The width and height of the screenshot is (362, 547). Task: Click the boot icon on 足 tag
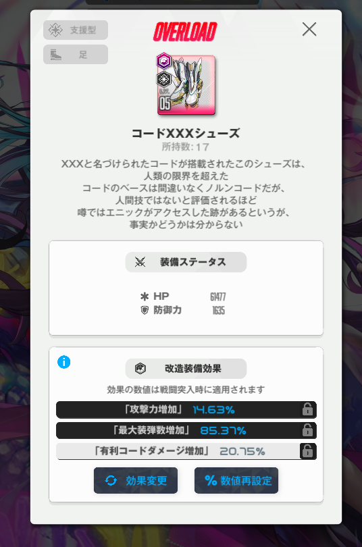point(56,55)
